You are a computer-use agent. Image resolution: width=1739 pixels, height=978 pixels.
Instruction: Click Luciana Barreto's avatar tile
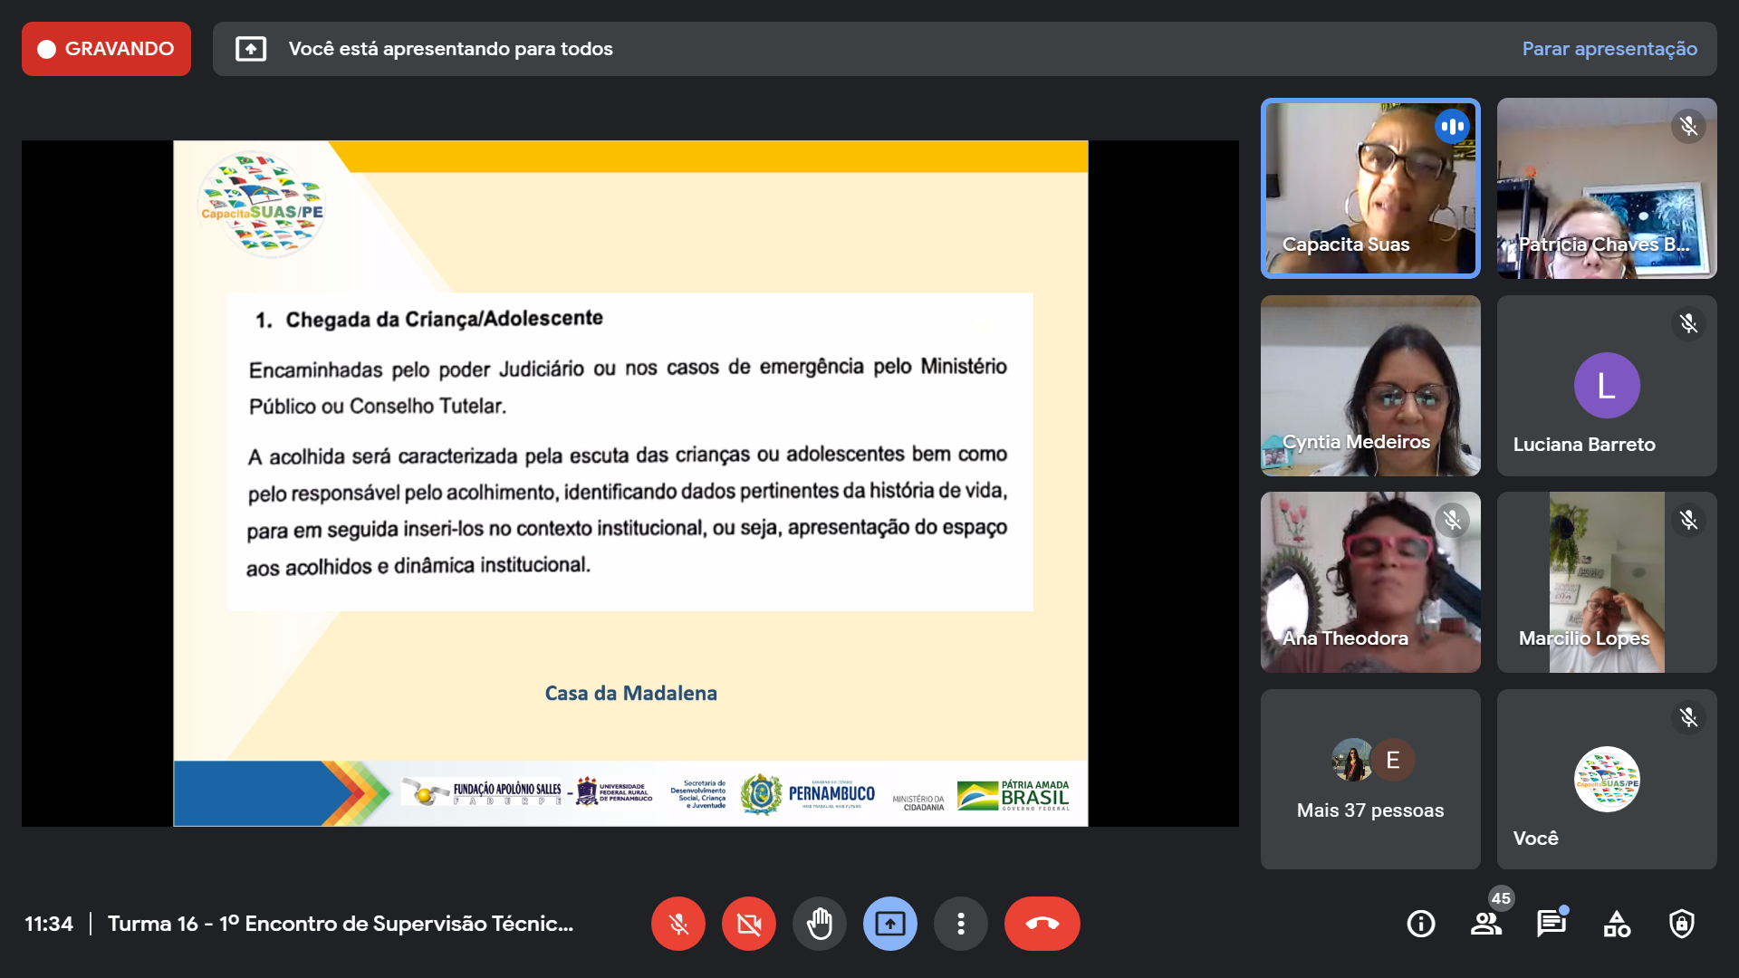pos(1606,386)
